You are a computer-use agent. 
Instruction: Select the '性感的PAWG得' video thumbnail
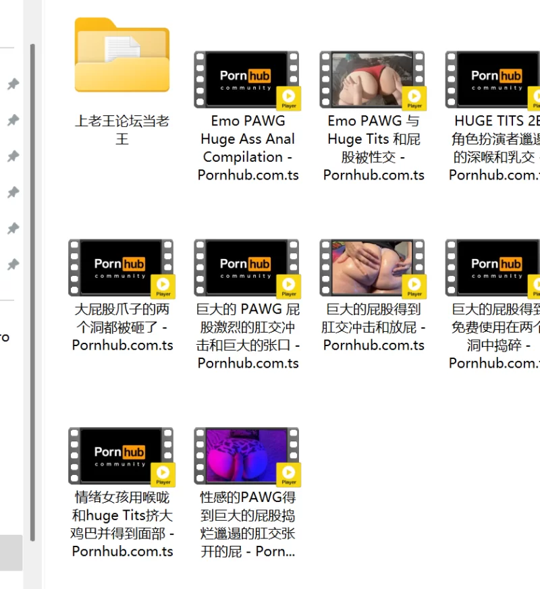pos(247,456)
